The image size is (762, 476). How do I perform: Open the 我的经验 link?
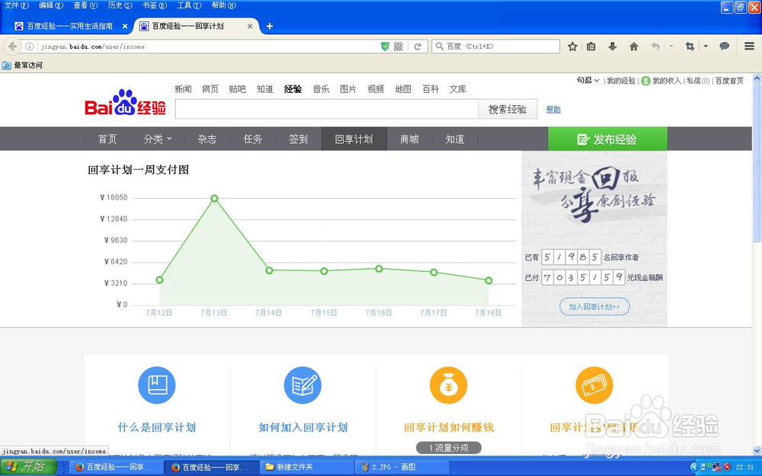point(620,81)
